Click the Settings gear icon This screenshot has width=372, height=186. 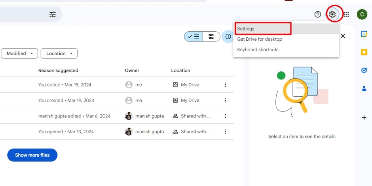[x=332, y=15]
